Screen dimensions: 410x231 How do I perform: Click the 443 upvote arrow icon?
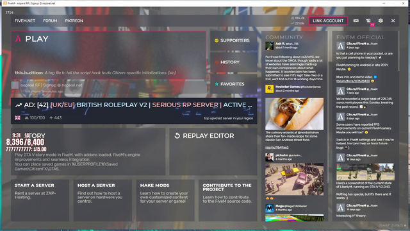[51, 118]
